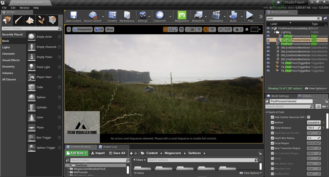Uncheck the Method override checkbox
Image resolution: width=329 pixels, height=177 pixels.
point(272,122)
